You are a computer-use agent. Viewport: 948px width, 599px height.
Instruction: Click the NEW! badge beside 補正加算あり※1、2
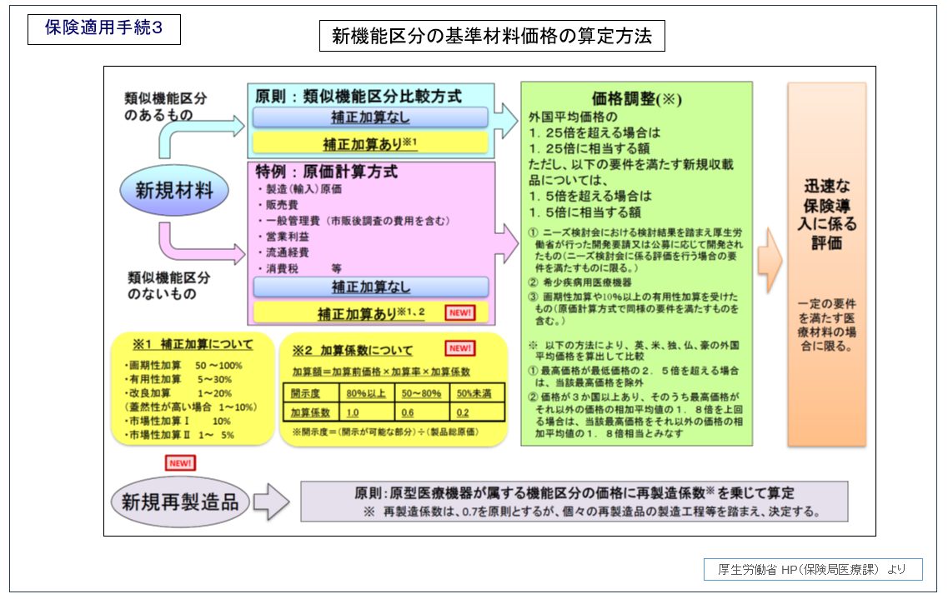pyautogui.click(x=459, y=312)
